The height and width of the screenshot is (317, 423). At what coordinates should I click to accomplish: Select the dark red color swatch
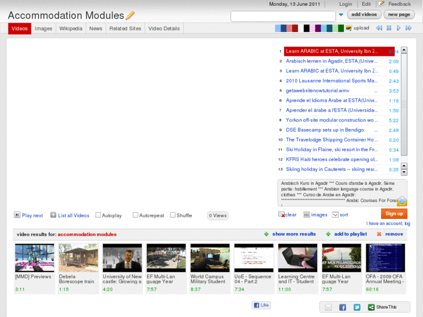pyautogui.click(x=295, y=29)
